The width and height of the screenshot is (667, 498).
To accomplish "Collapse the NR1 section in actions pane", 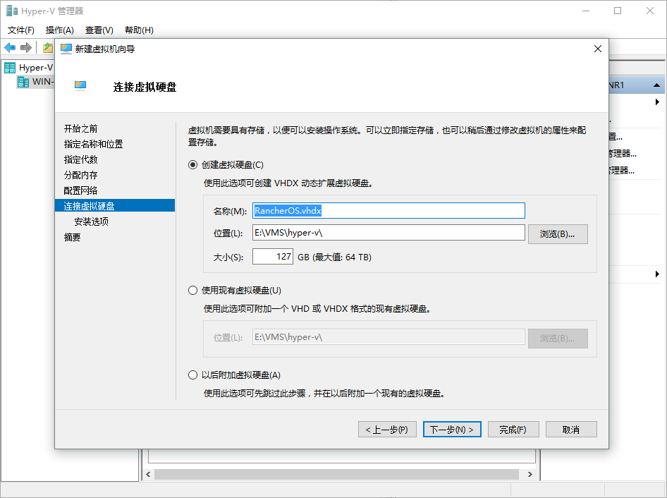I will [x=656, y=85].
